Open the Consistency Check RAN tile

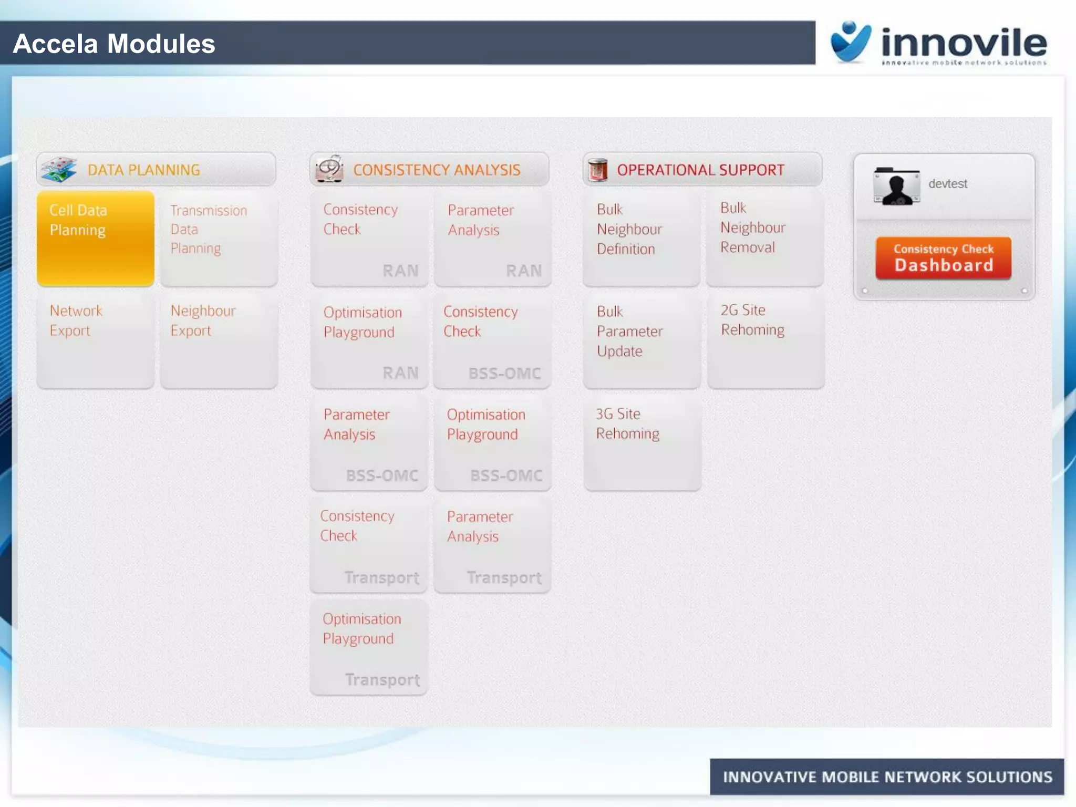click(x=369, y=238)
